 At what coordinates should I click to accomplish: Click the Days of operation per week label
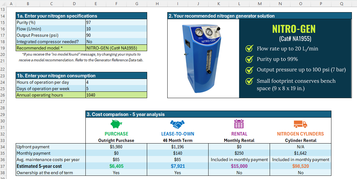click(x=51, y=89)
